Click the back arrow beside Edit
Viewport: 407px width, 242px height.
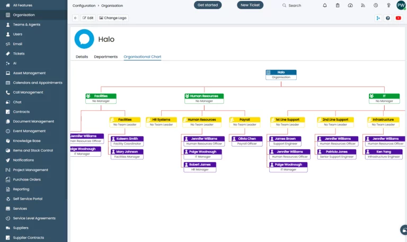coord(76,18)
